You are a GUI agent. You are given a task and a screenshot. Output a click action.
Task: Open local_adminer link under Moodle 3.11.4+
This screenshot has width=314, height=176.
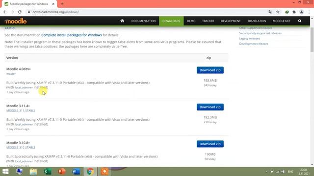coord(24,124)
